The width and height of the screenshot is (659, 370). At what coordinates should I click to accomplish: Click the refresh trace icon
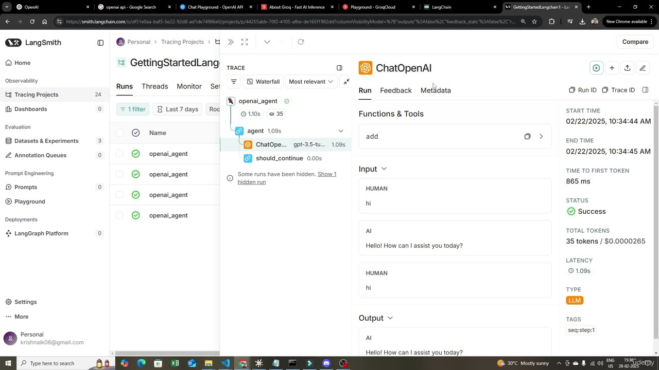(x=301, y=42)
